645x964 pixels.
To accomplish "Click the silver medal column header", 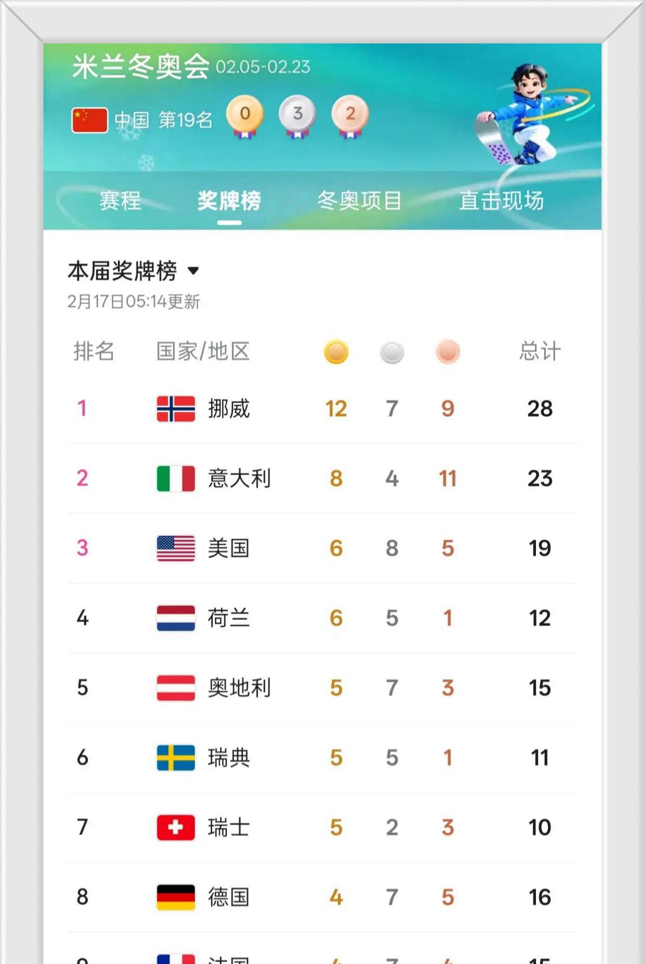I will point(392,352).
